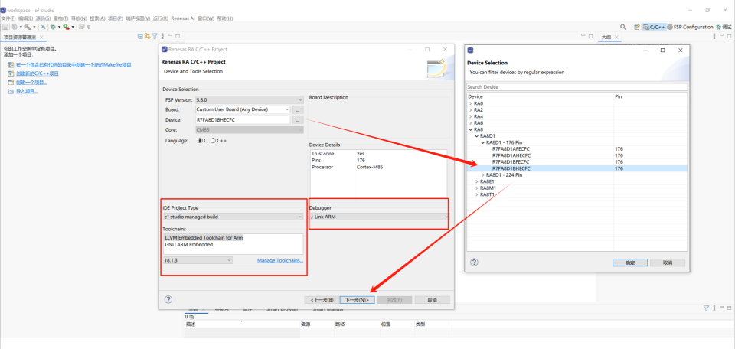735x349 pixels.
Task: Select the C language radio button
Action: coord(200,141)
